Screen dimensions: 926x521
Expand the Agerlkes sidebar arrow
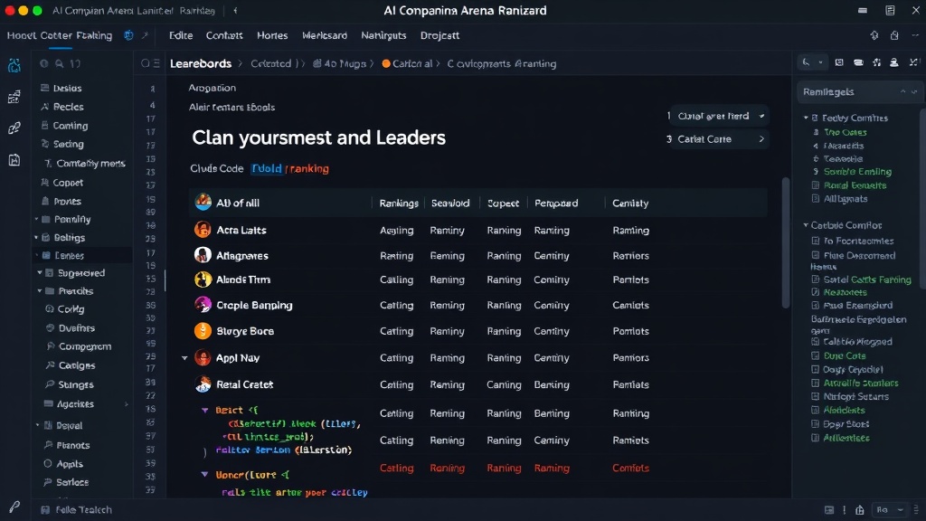tap(126, 404)
